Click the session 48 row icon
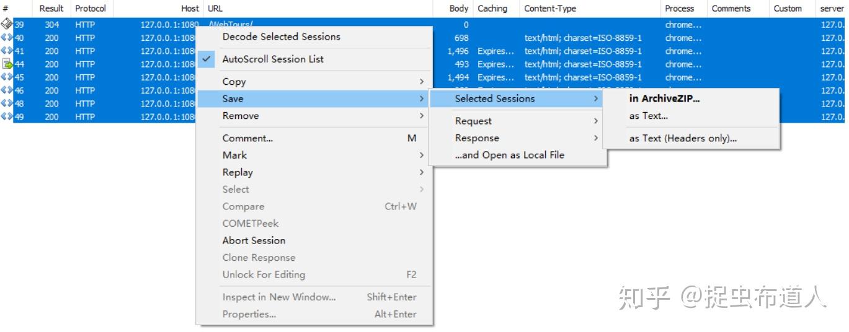The image size is (849, 332). tap(7, 103)
